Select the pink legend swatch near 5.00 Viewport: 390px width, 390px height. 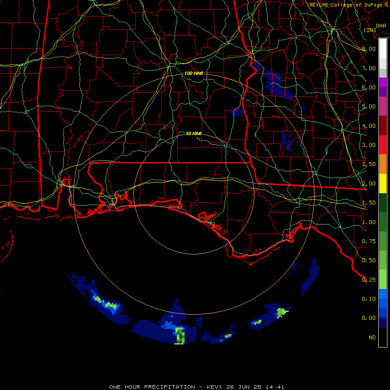pyautogui.click(x=383, y=106)
